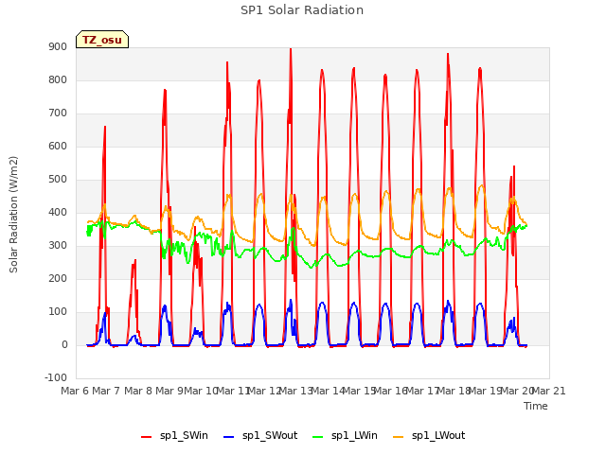Image resolution: width=606 pixels, height=454 pixels.
Task: Click the Mar 7 x-axis tick label
Action: (105, 391)
